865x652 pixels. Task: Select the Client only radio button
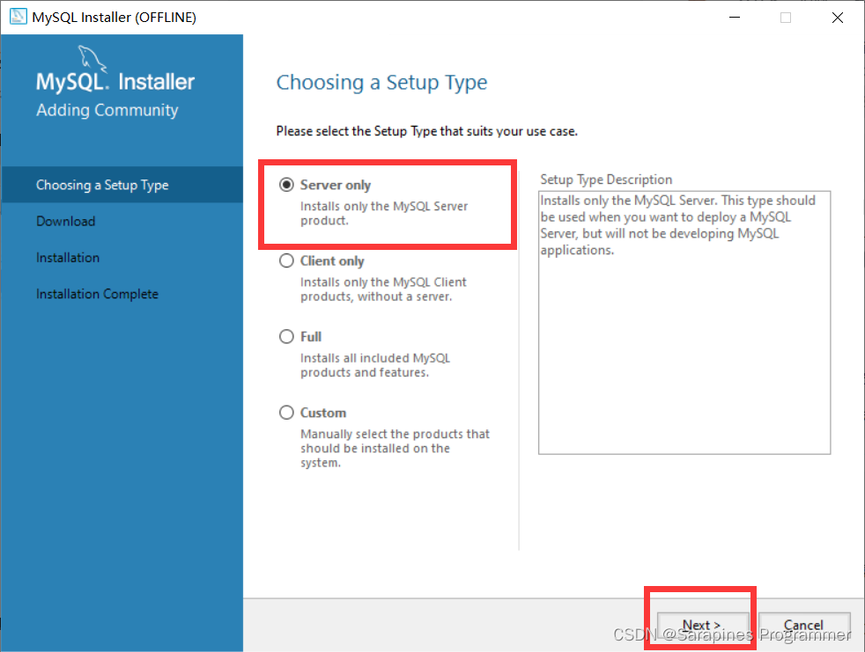point(286,260)
